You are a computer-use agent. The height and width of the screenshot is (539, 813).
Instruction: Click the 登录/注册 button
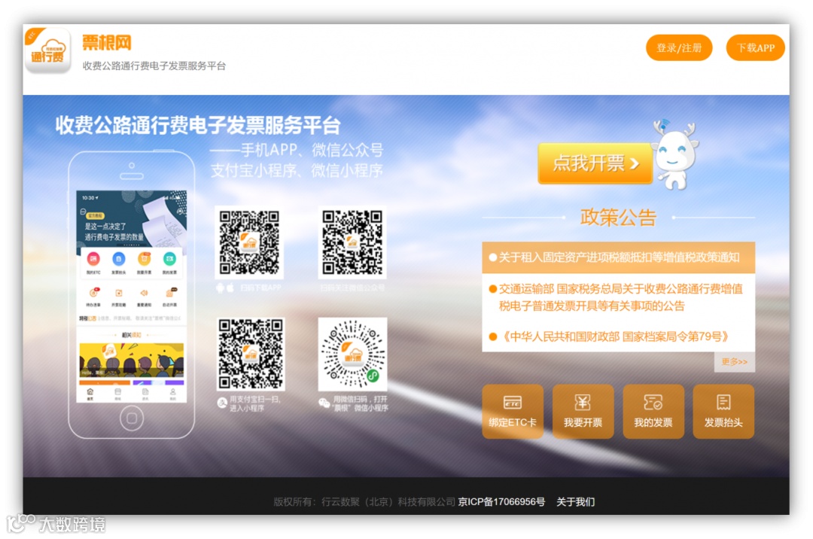pyautogui.click(x=679, y=48)
